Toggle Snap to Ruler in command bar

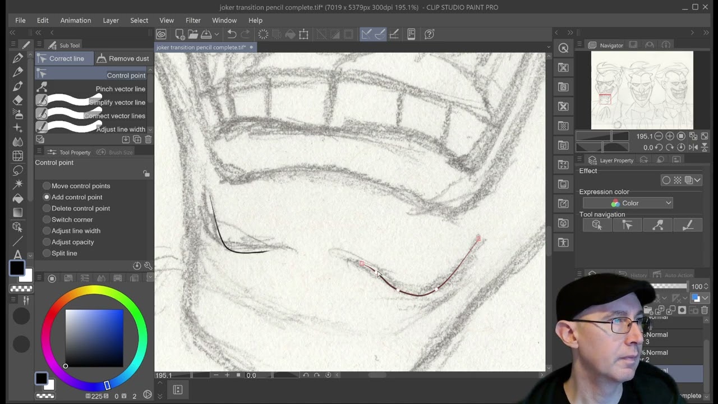click(366, 34)
